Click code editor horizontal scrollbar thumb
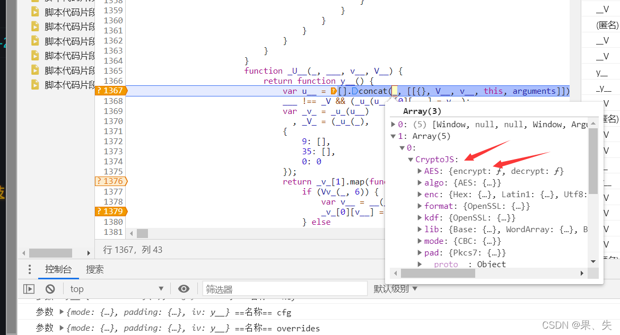Viewport: 620px width, 335px height. coord(142,233)
